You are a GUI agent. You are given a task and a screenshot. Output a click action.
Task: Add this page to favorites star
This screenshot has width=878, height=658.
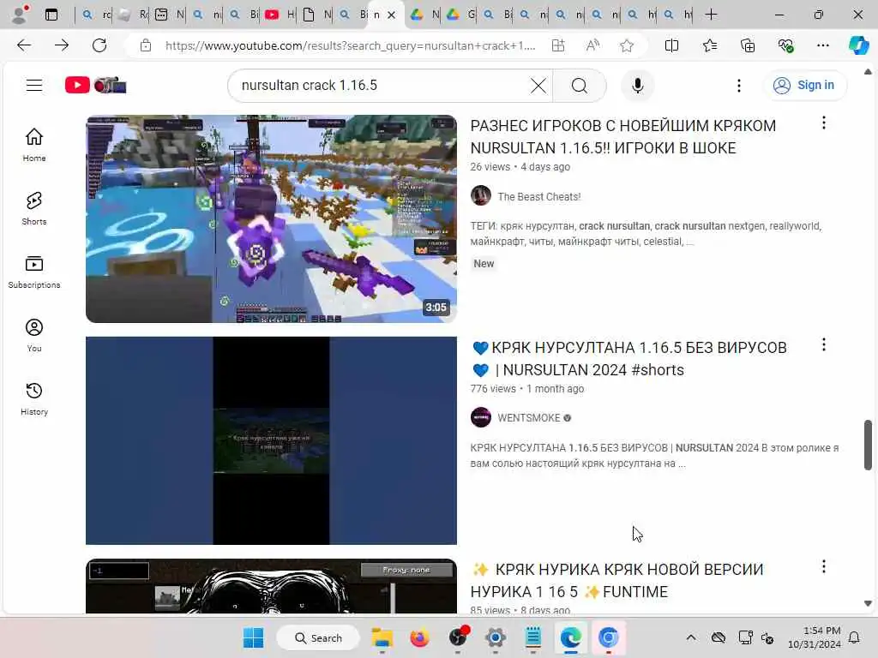point(627,45)
